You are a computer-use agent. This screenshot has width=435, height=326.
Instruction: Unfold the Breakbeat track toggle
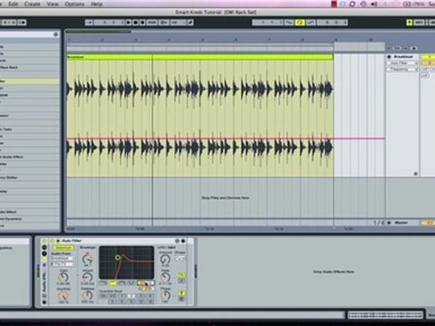pyautogui.click(x=389, y=57)
